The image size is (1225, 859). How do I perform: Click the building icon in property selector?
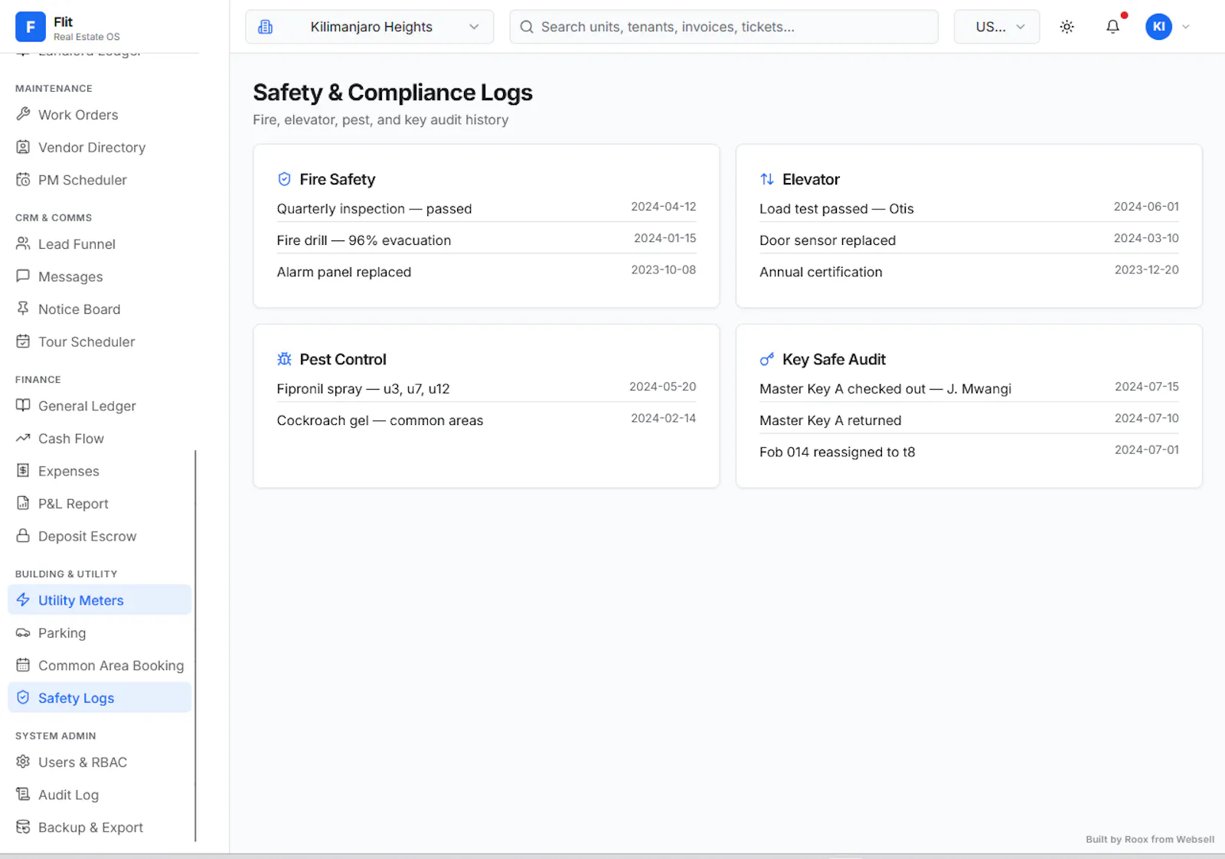pyautogui.click(x=265, y=27)
